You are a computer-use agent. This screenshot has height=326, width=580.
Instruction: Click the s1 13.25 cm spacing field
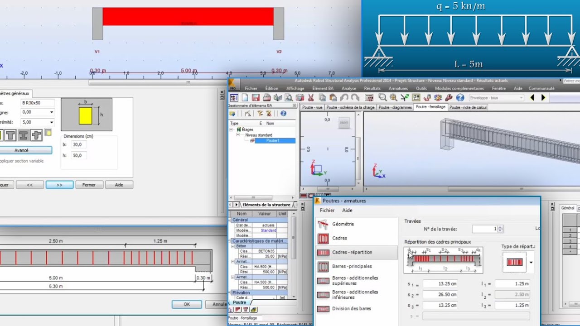click(440, 284)
